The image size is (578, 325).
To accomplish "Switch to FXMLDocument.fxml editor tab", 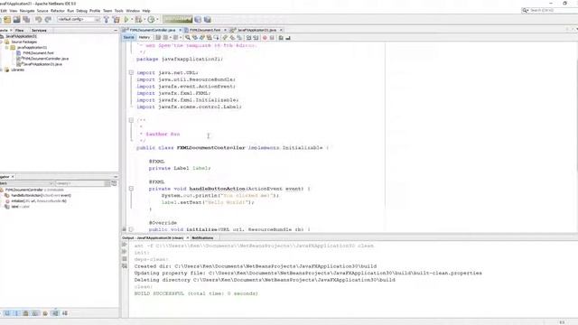I will (205, 30).
